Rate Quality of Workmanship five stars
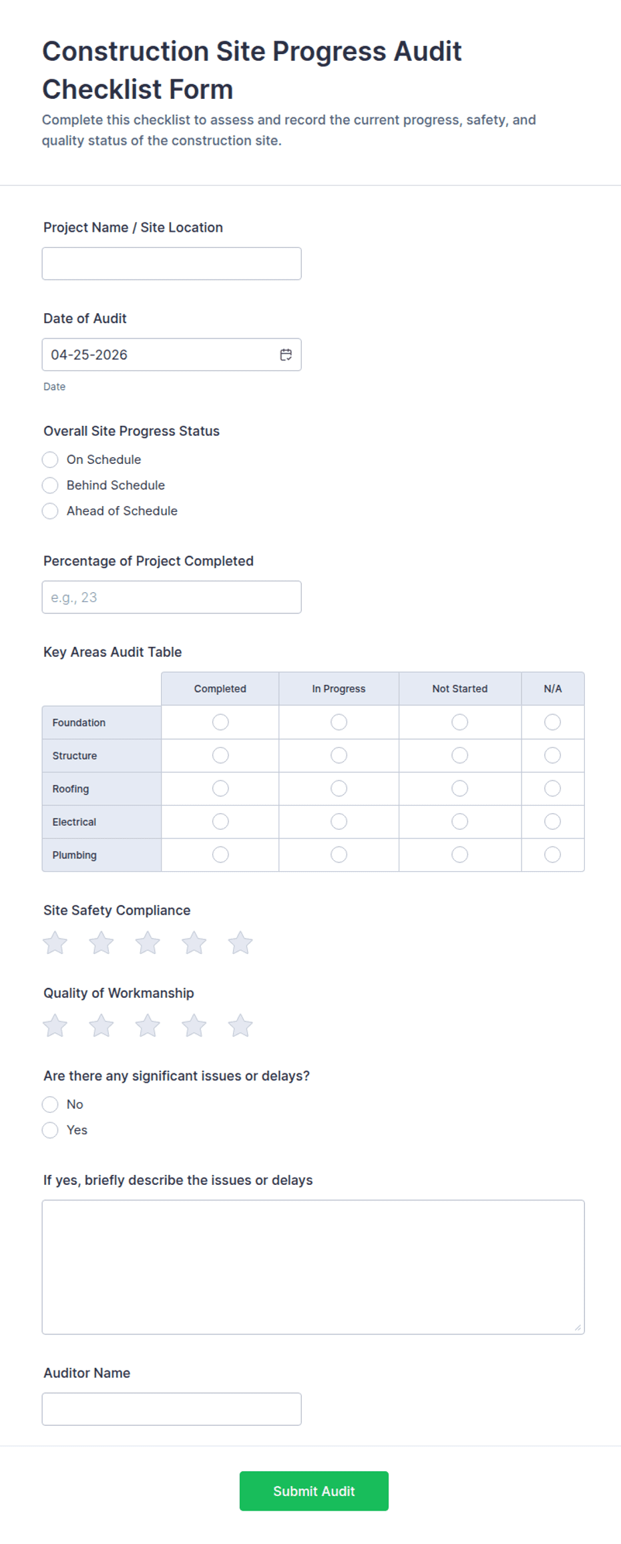 click(240, 1026)
